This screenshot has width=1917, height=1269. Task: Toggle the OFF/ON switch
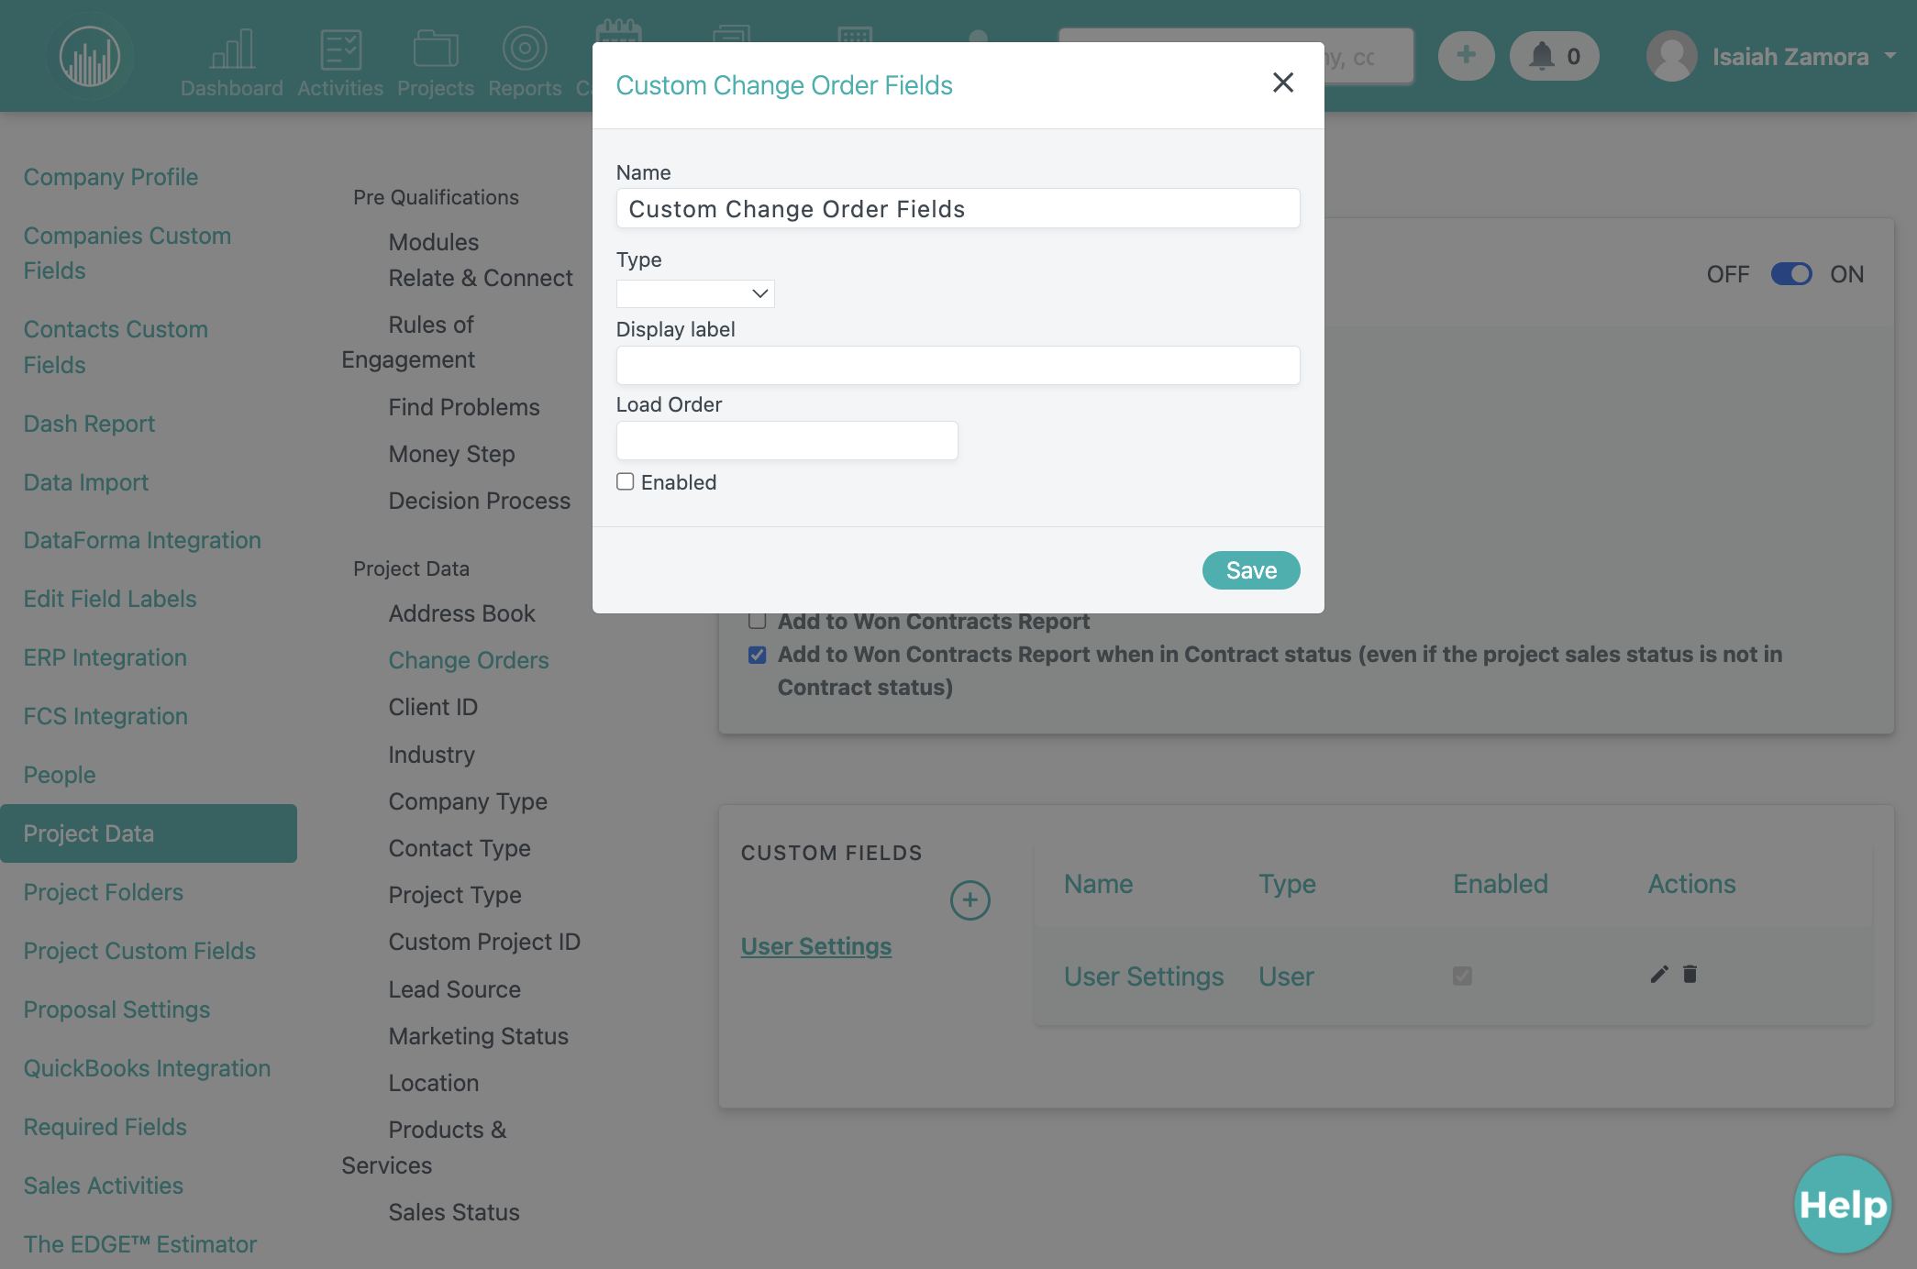pyautogui.click(x=1790, y=274)
